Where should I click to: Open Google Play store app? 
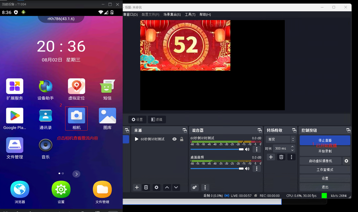tap(15, 116)
